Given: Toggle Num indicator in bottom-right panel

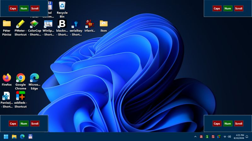Looking at the screenshot, I should pos(228,123).
